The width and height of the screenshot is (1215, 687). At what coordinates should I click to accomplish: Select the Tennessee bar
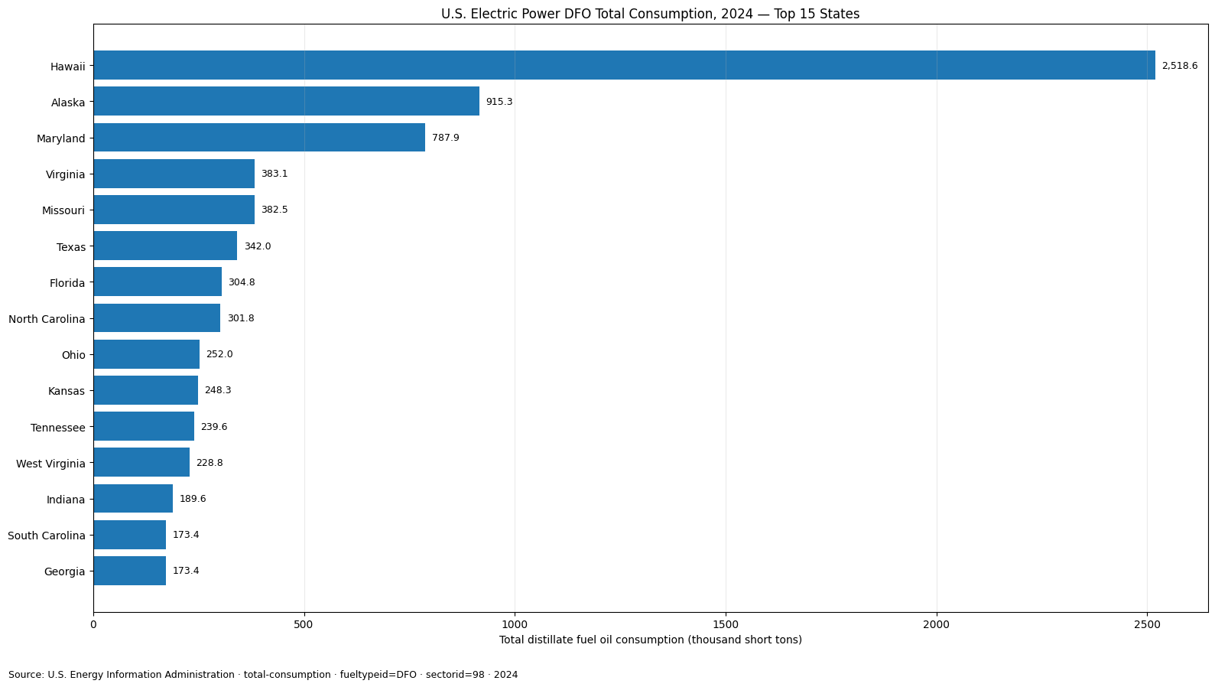(144, 426)
